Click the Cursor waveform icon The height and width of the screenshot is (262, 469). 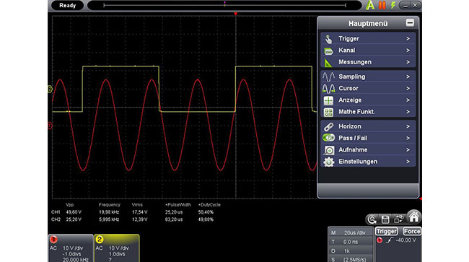pos(328,89)
